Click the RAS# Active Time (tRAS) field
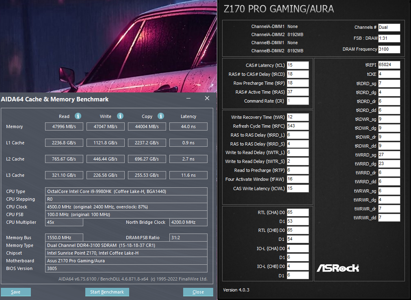Image resolution: width=411 pixels, height=300 pixels. (298, 92)
